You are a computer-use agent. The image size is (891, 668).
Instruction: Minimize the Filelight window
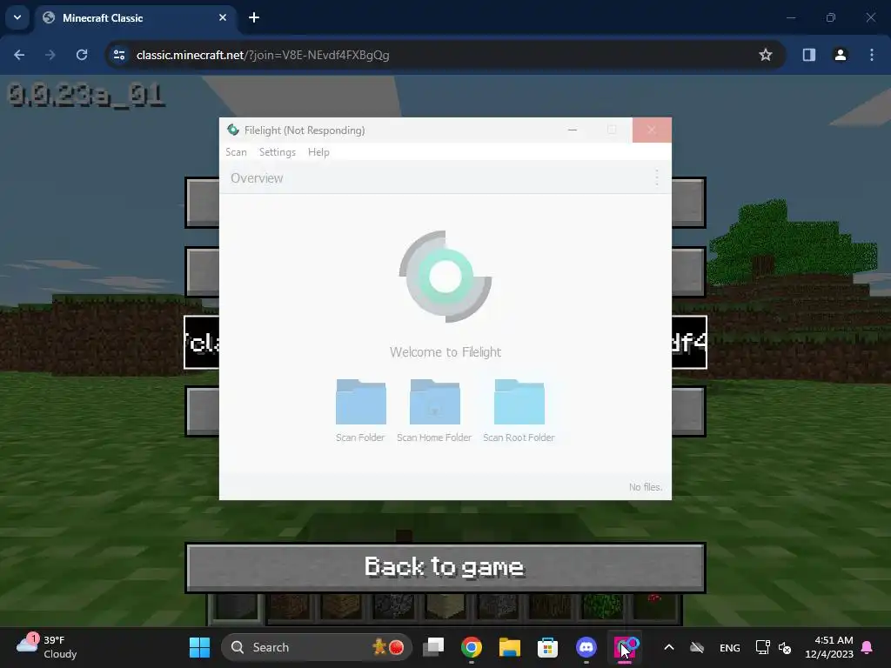(x=573, y=130)
